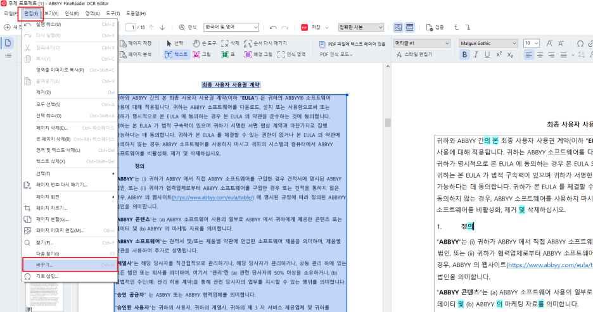This screenshot has width=593, height=312.
Task: Toggle subscript formatting
Action: click(510, 54)
